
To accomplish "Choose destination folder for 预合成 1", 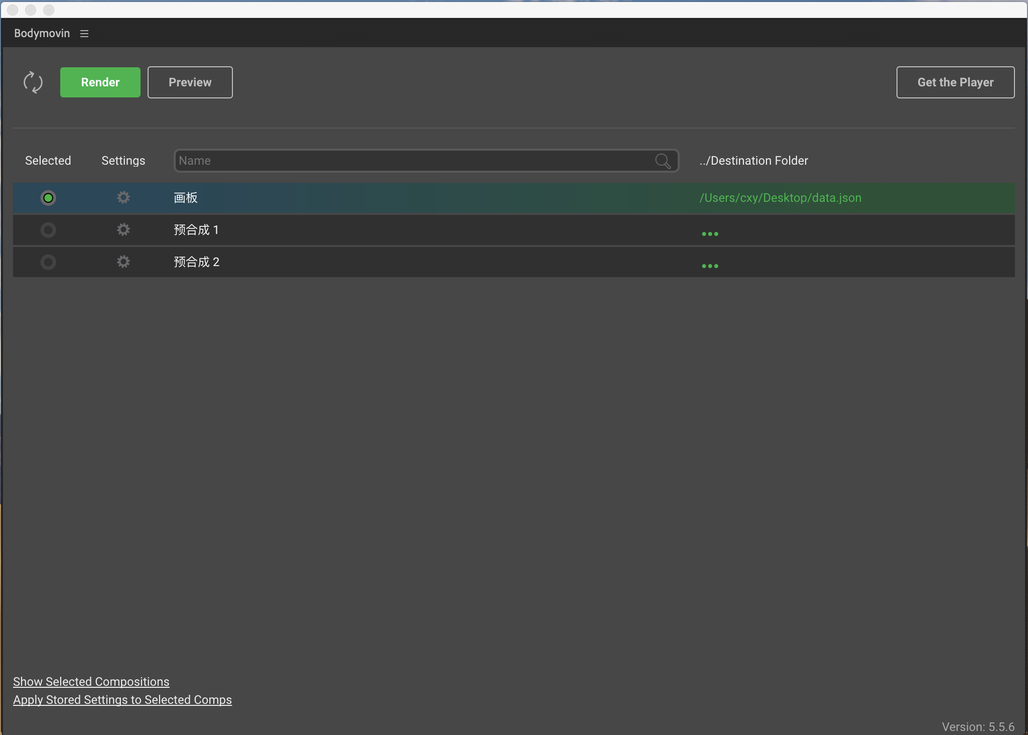I will (x=710, y=233).
